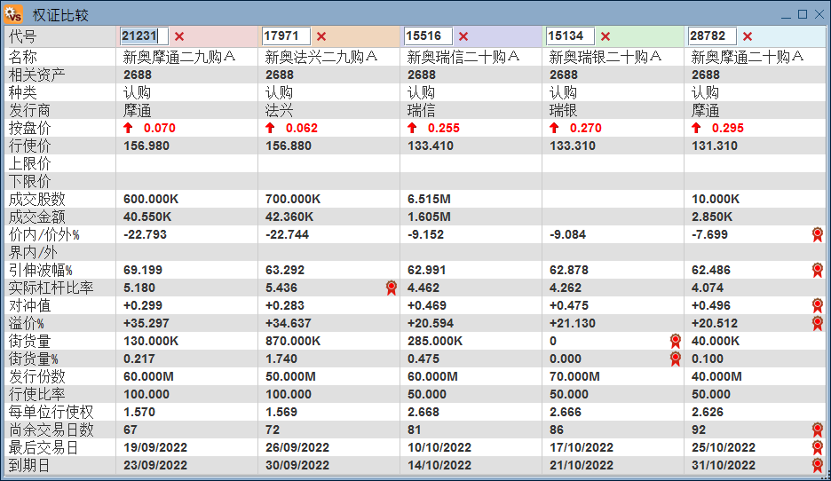Click into the 28782 code field
Screen dimensions: 831x481
click(x=712, y=36)
